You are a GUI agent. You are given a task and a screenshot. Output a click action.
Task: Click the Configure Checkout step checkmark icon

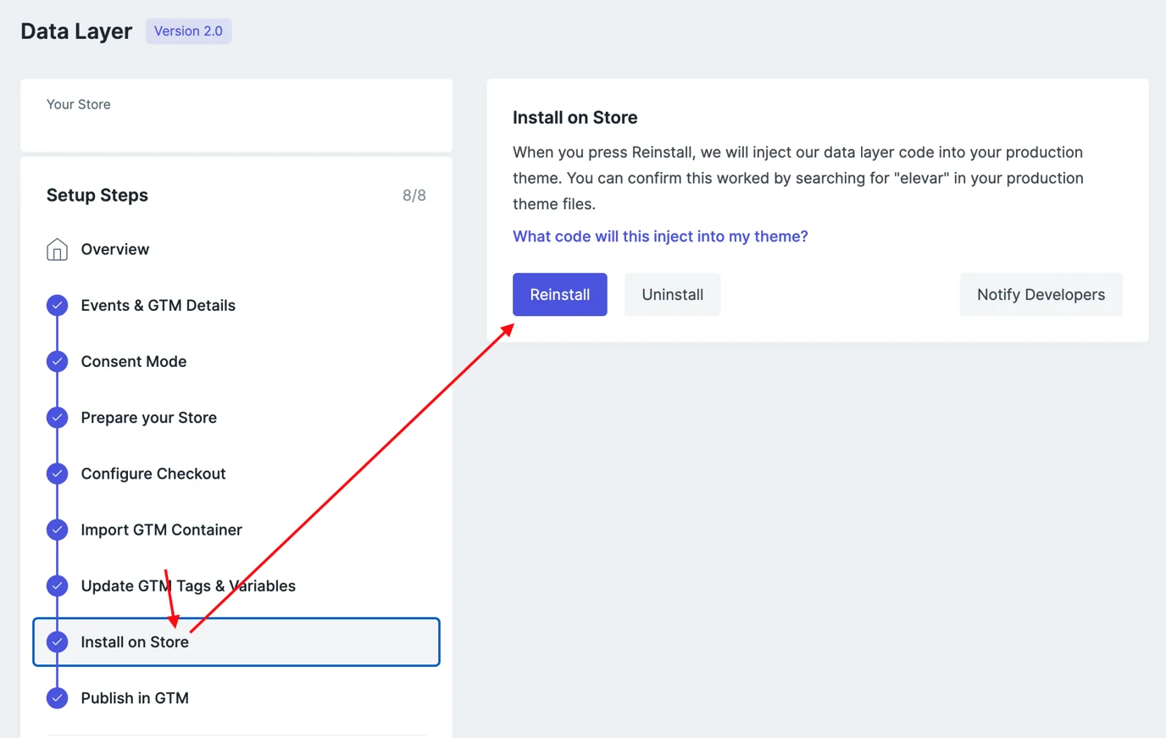click(56, 473)
